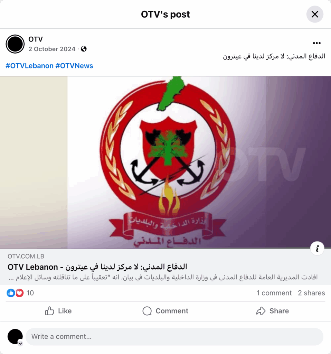Show the 1 comment
Screen dimensions: 331x354
[274, 293]
